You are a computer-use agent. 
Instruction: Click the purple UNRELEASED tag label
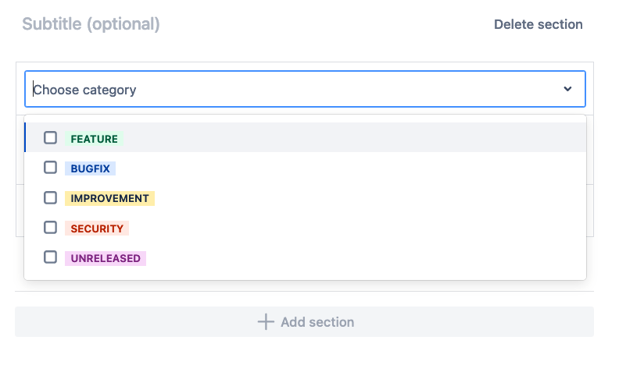click(x=106, y=258)
